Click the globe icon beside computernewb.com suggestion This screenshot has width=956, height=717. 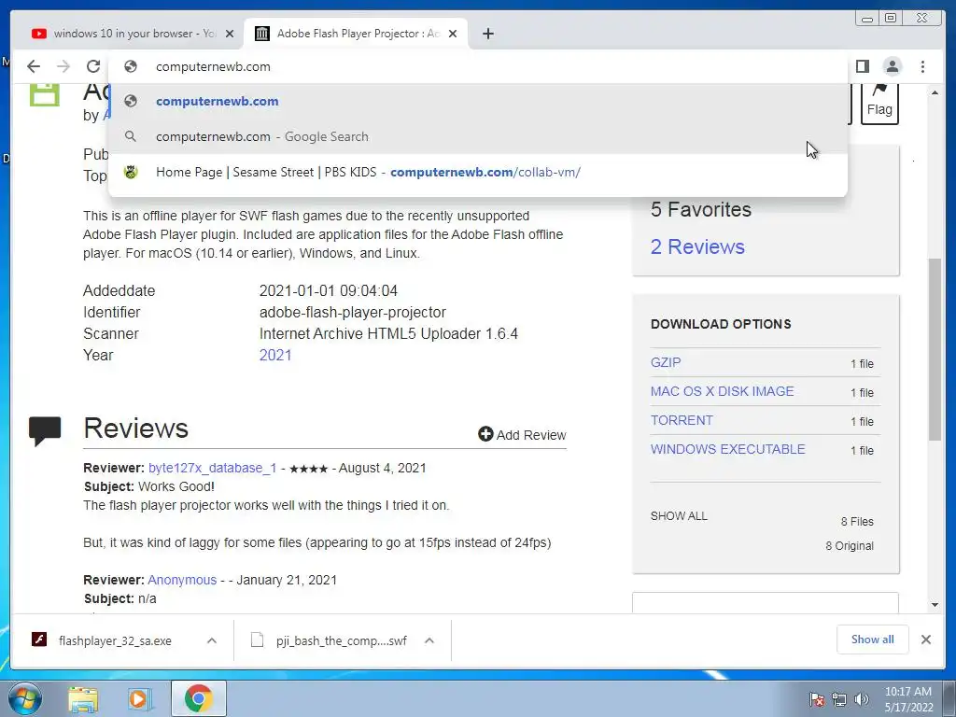click(x=130, y=101)
